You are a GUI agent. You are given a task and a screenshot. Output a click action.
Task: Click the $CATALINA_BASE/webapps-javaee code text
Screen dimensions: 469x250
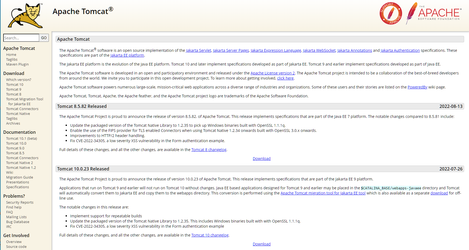click(x=391, y=188)
